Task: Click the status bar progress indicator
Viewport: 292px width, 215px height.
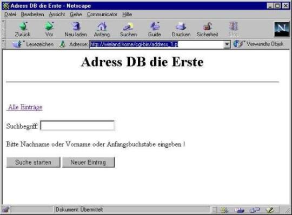Action: [32, 210]
